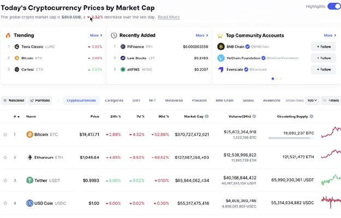Click the Law Blocks coin icon
The width and height of the screenshot is (341, 218).
(123, 58)
